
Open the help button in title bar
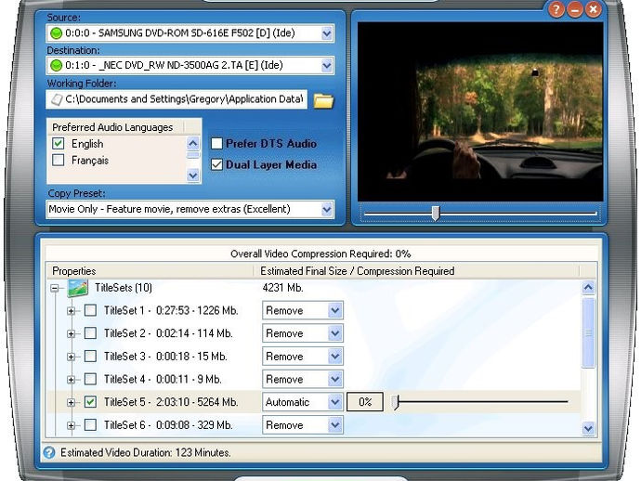556,9
